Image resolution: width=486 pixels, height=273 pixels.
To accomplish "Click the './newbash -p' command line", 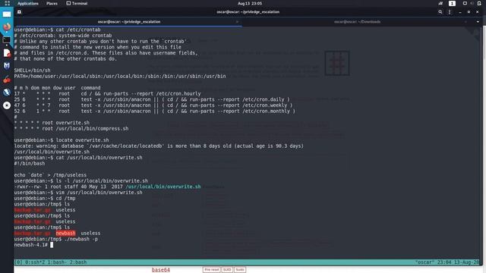I will point(55,240).
